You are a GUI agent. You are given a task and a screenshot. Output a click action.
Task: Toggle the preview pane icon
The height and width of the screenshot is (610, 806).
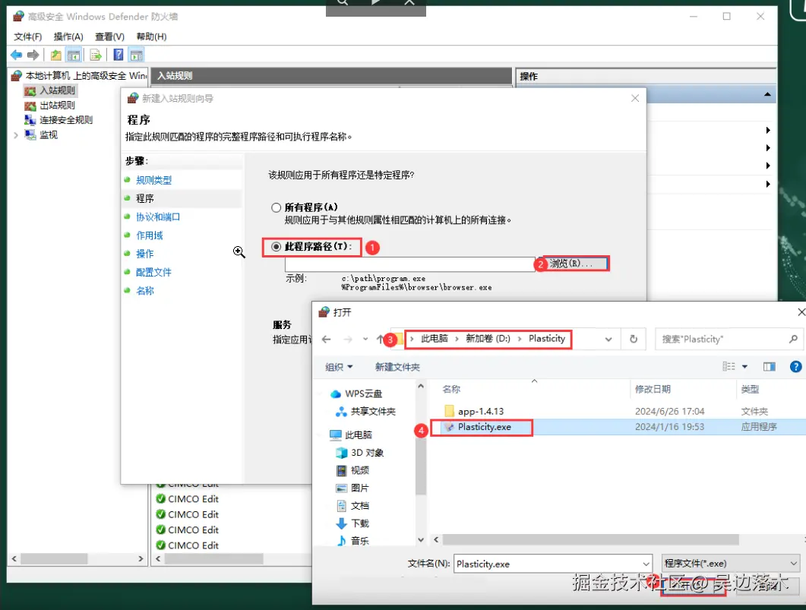770,366
